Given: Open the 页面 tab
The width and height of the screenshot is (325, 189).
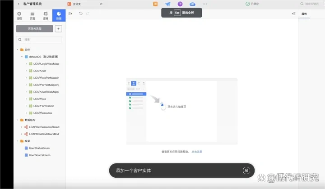Looking at the screenshot, I should click(x=32, y=16).
